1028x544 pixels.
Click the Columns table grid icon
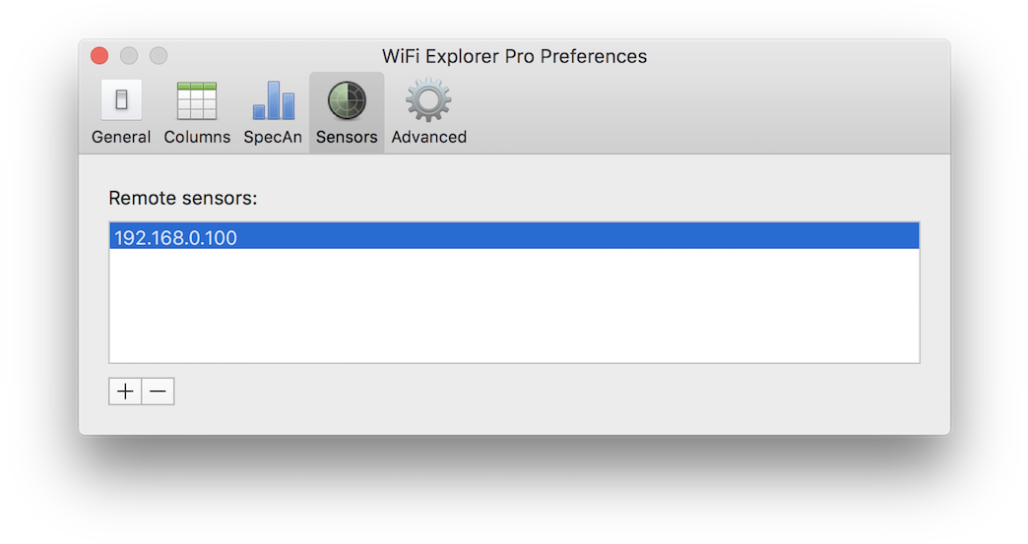tap(197, 100)
